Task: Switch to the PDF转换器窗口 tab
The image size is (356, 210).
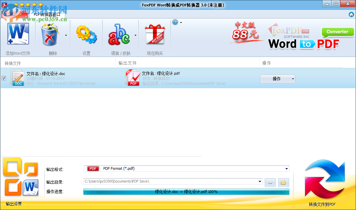Action: 47,14
